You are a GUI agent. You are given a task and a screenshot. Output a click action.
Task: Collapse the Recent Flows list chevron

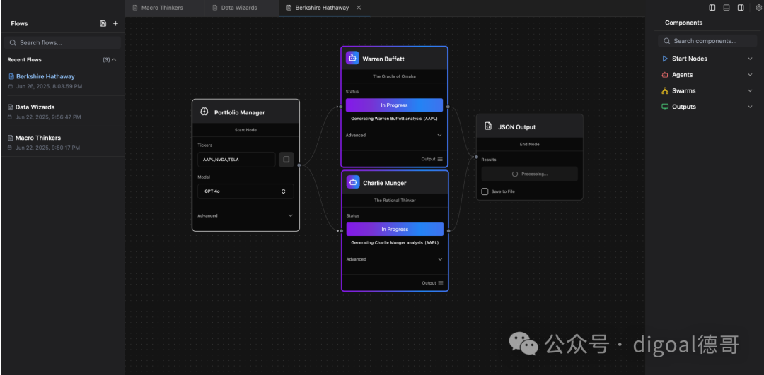(x=114, y=60)
